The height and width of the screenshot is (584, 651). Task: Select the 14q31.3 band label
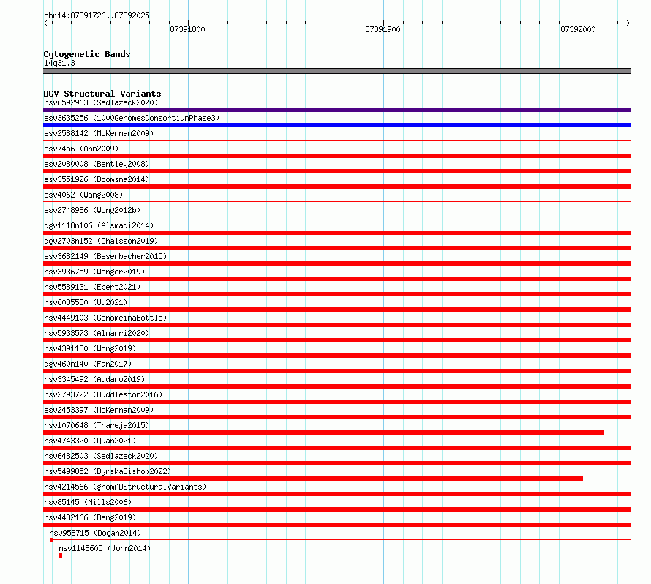click(59, 63)
